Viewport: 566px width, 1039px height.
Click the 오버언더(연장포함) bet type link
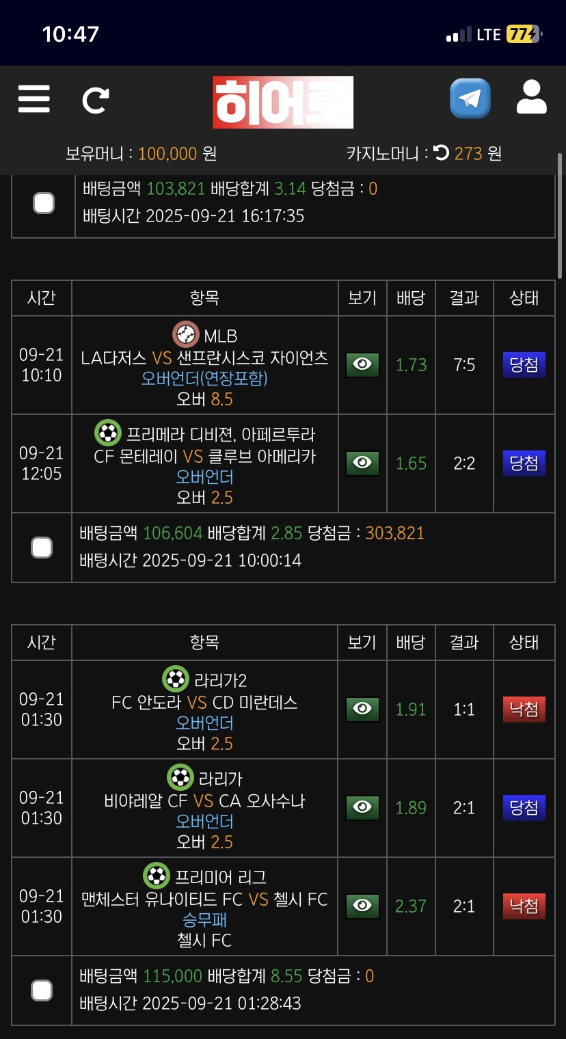tap(204, 378)
